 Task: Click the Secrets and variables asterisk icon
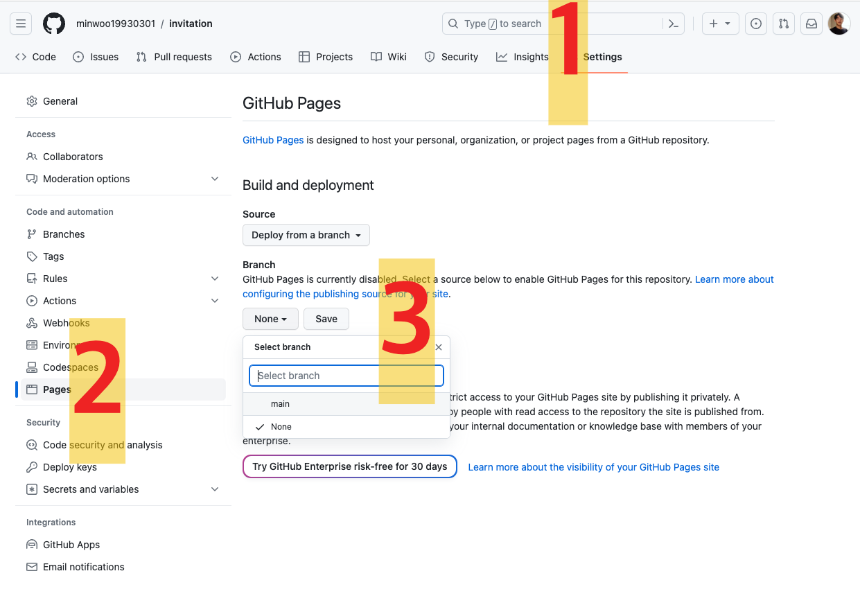(x=32, y=489)
